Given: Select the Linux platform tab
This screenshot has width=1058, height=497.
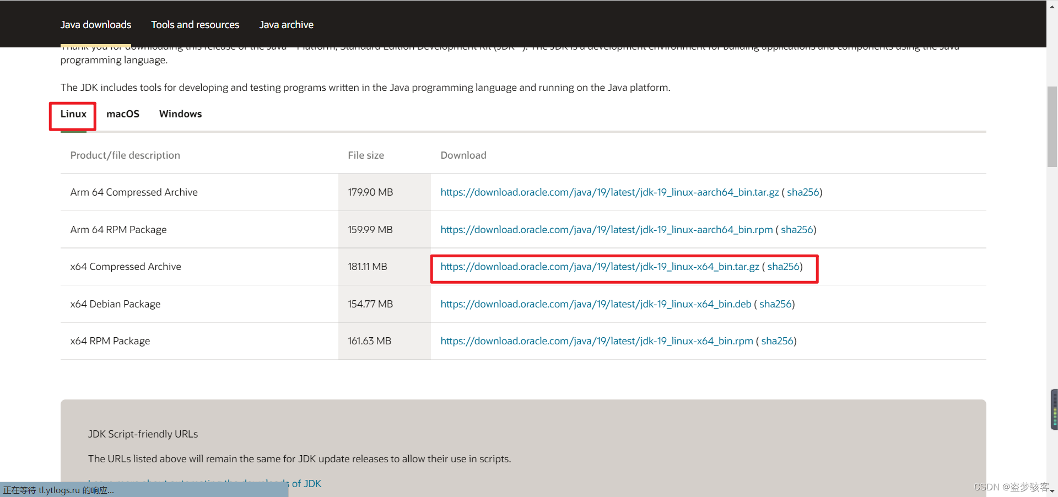Looking at the screenshot, I should (x=73, y=114).
